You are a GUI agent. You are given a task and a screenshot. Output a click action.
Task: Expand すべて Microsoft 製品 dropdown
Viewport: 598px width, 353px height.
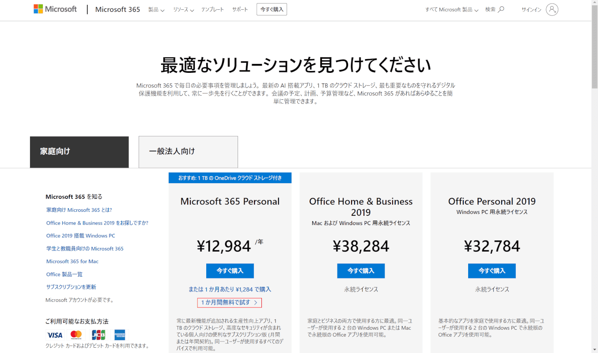point(452,10)
